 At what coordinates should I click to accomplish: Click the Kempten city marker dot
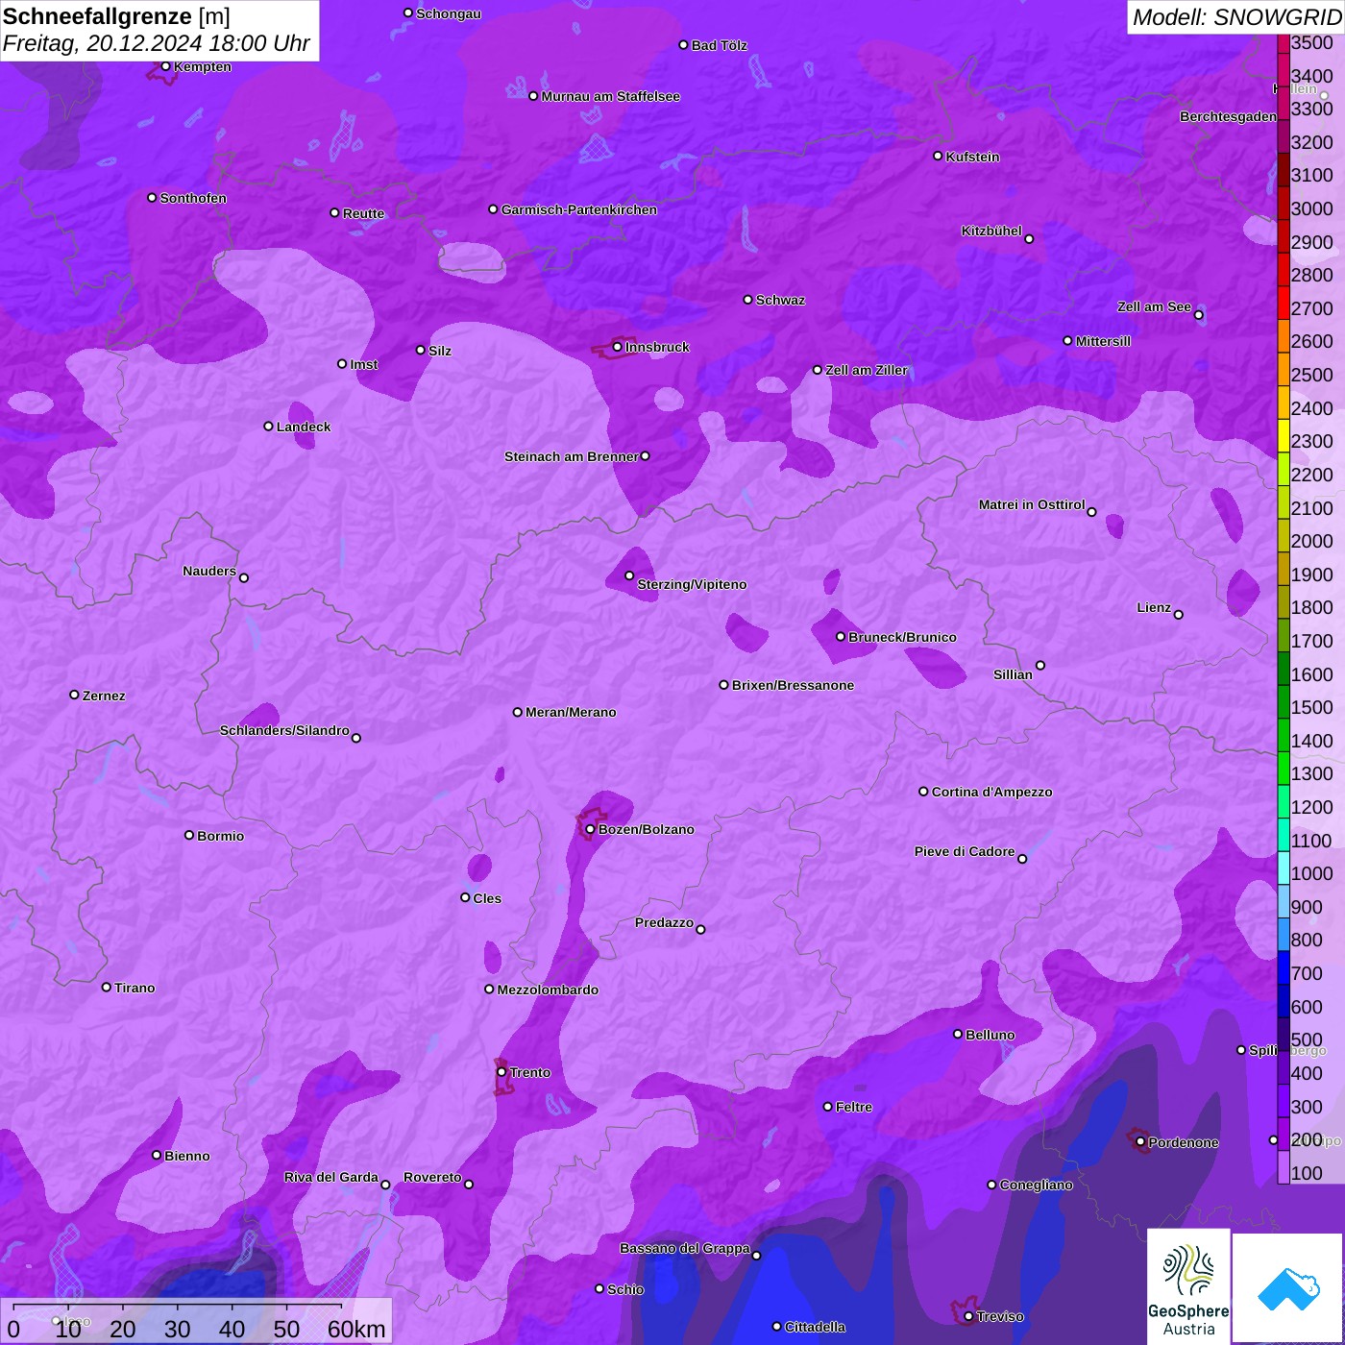click(x=165, y=65)
